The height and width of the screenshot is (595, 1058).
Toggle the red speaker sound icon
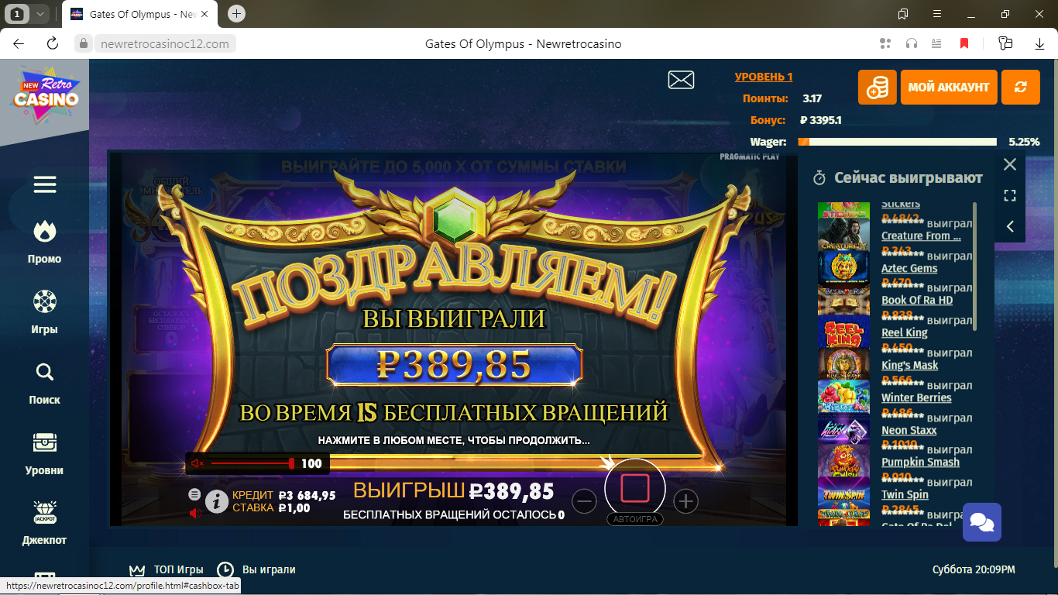(x=195, y=512)
